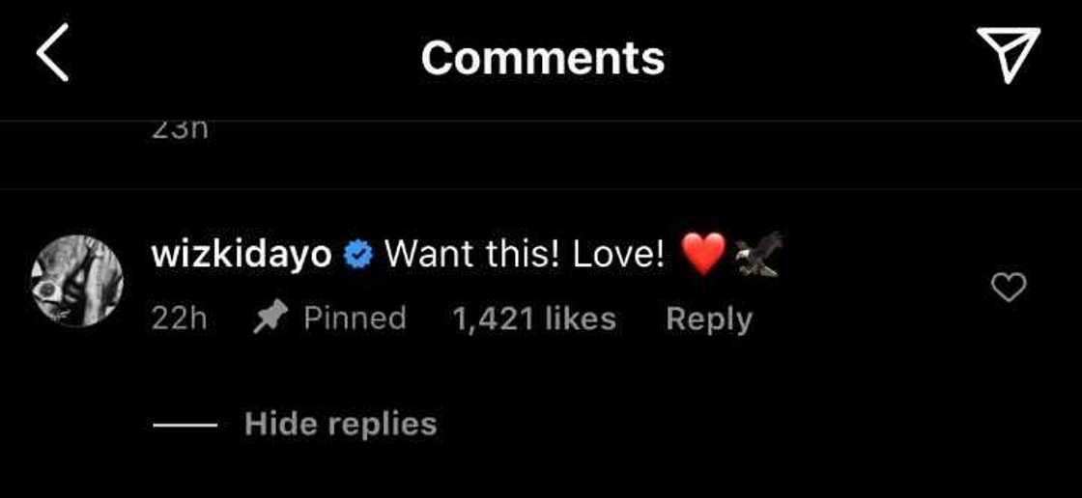
Task: Collapse the thread with Hide replies
Action: [x=340, y=424]
